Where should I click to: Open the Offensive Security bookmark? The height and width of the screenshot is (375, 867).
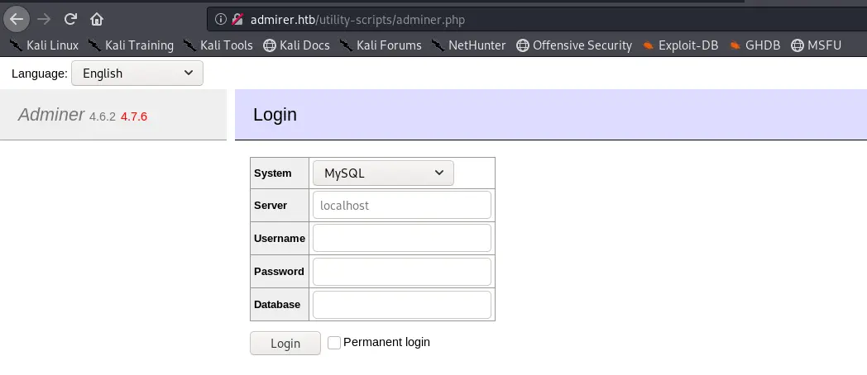574,45
